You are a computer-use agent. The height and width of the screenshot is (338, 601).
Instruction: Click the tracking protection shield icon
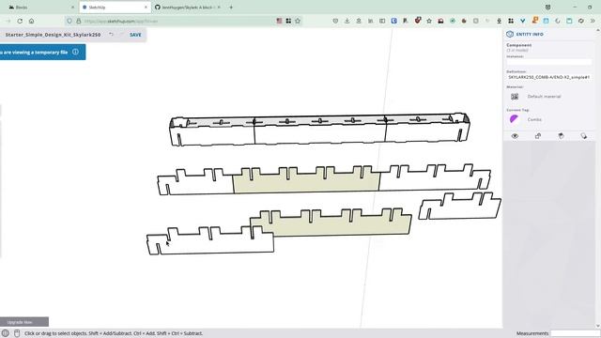point(69,21)
